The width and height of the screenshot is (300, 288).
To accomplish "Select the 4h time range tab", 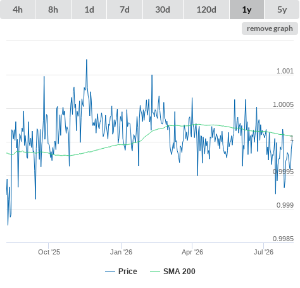I will click(18, 9).
